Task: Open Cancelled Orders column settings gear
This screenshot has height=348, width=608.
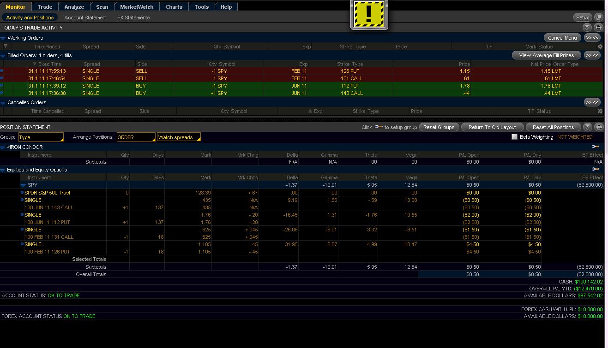Action: (600, 111)
